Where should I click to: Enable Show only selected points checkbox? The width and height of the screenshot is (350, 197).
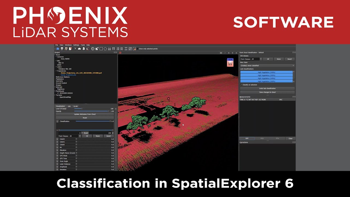click(137, 49)
